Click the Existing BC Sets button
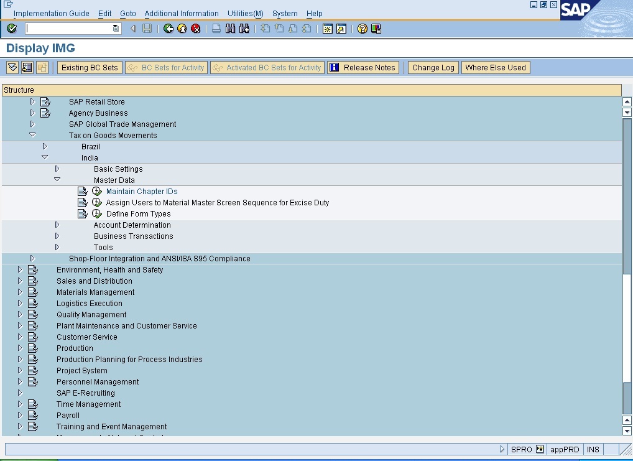This screenshot has height=461, width=633. coord(89,67)
